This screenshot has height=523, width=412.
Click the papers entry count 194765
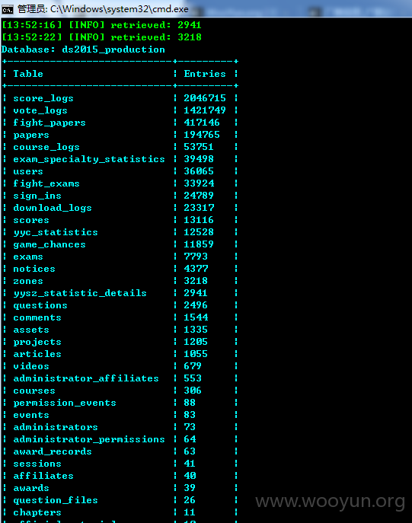tap(202, 135)
